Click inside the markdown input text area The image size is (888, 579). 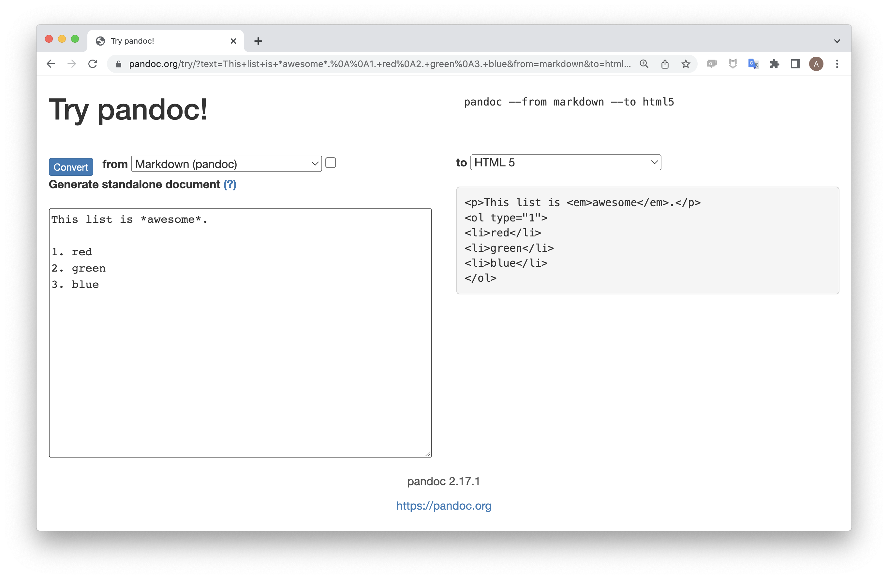pyautogui.click(x=240, y=354)
